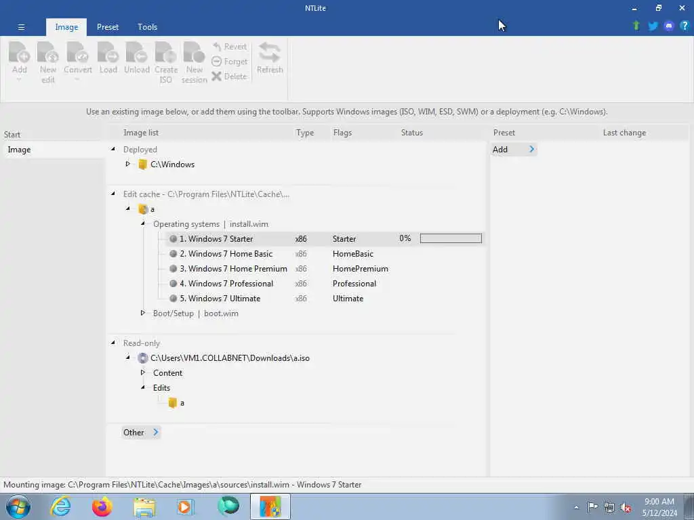Viewport: 694px width, 520px height.
Task: Show hidden tray icons arrow
Action: (x=576, y=508)
